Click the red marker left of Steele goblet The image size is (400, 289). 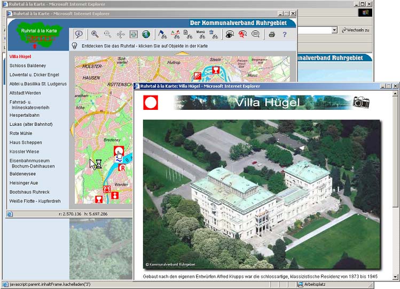tap(198, 76)
